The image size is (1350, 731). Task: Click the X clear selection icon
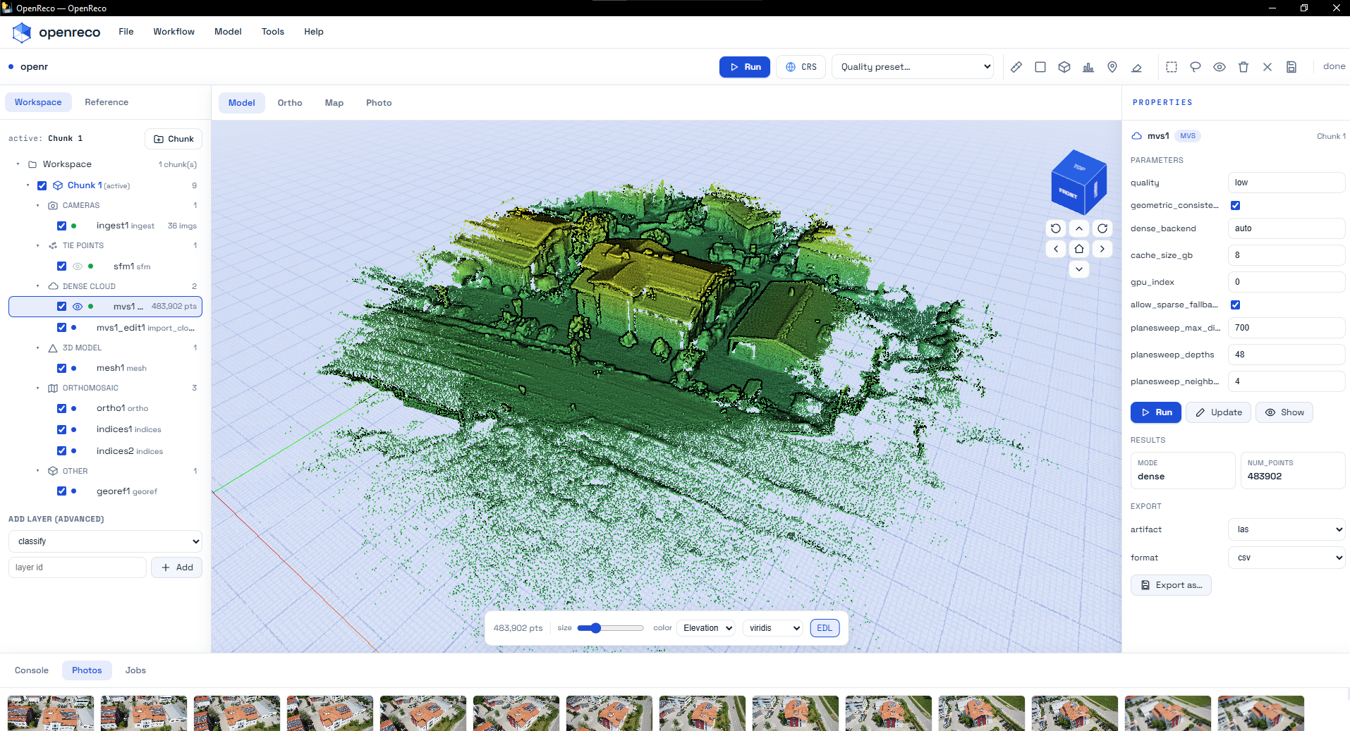click(1267, 67)
